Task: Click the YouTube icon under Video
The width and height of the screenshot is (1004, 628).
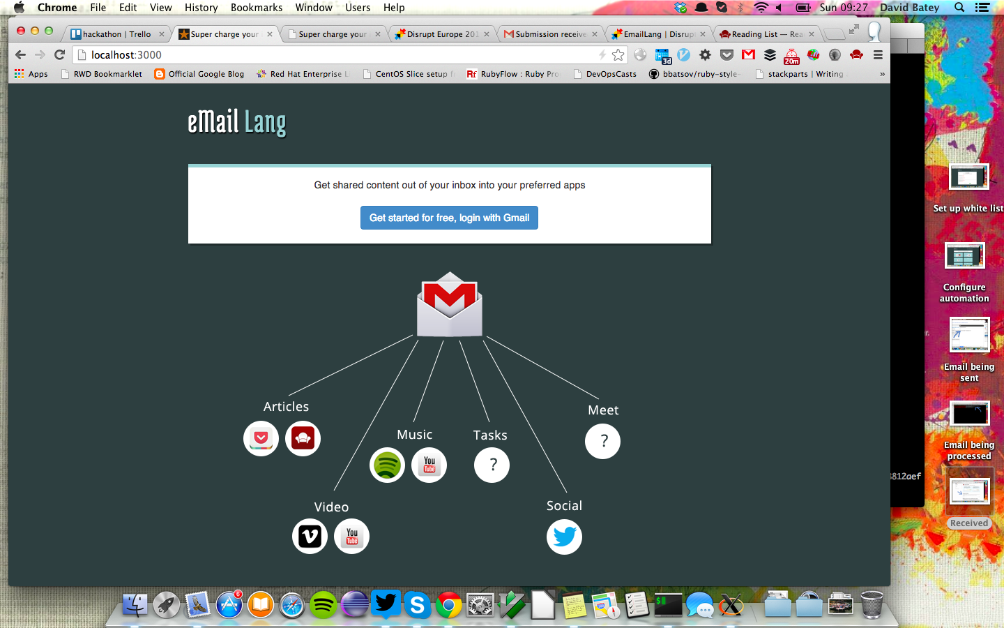Action: tap(351, 536)
